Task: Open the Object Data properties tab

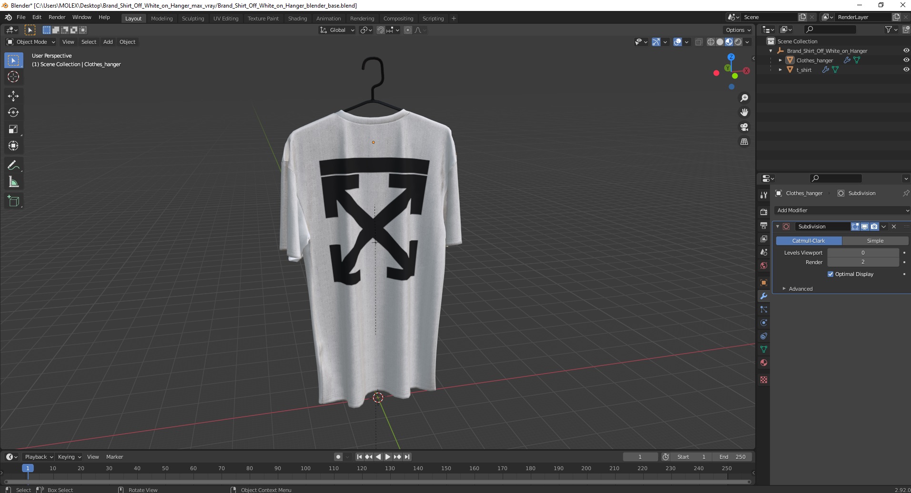Action: (764, 349)
